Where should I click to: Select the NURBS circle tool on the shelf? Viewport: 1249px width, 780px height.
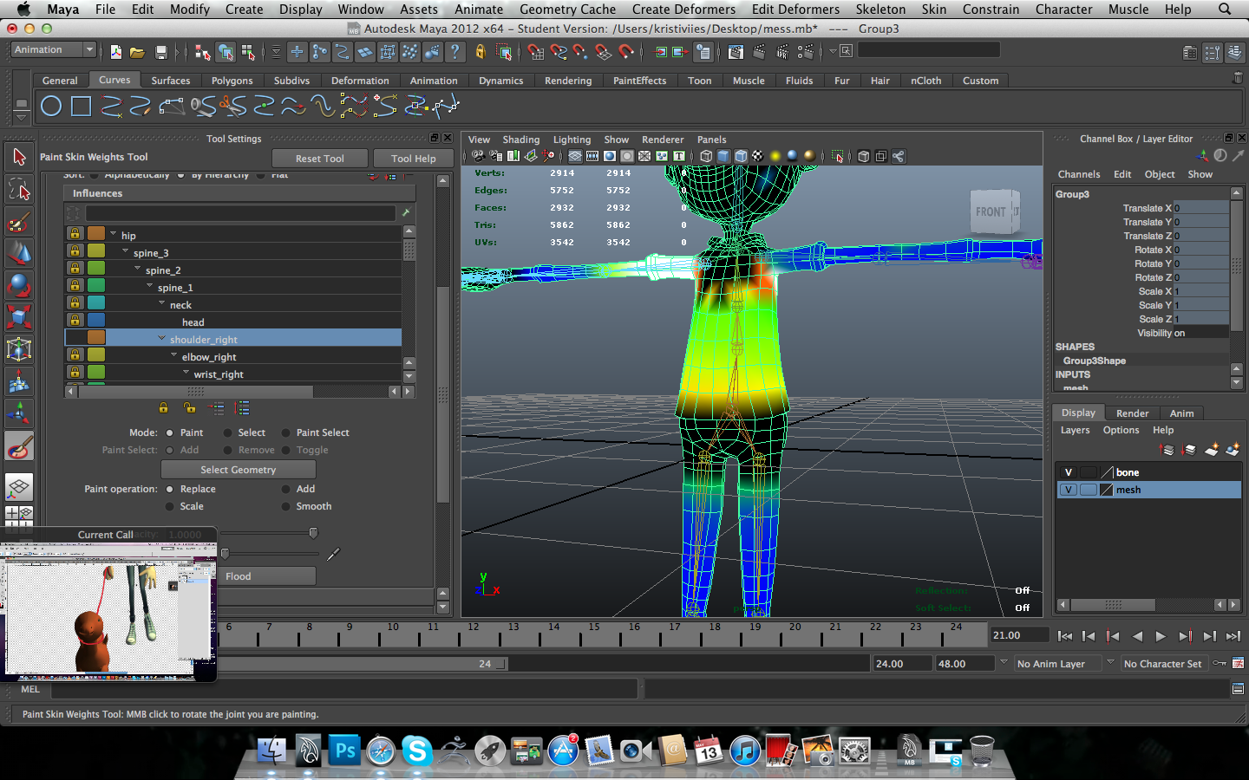[51, 107]
